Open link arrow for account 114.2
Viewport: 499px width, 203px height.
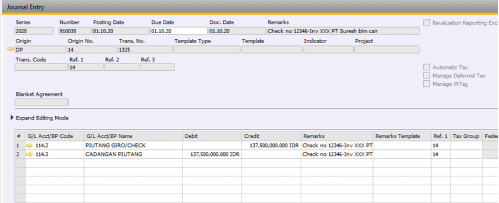coord(30,145)
